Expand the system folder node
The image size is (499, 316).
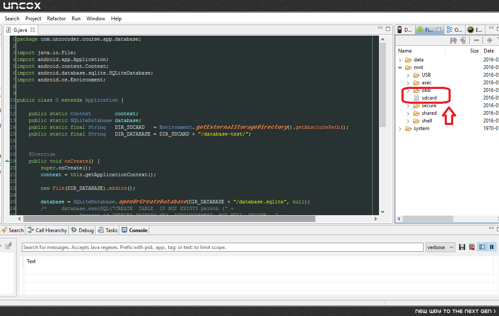(400, 129)
